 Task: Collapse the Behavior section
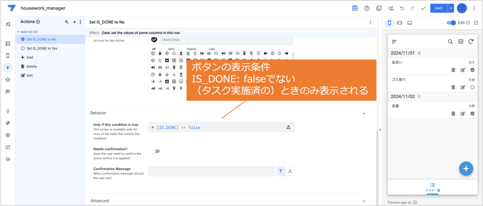(364, 113)
